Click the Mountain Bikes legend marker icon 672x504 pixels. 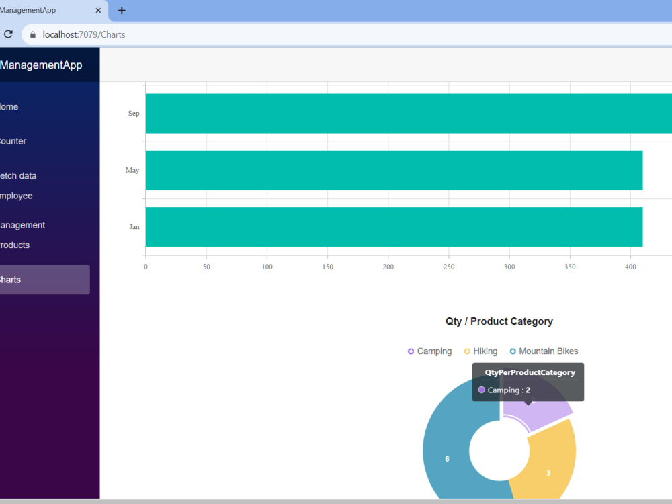pyautogui.click(x=512, y=351)
